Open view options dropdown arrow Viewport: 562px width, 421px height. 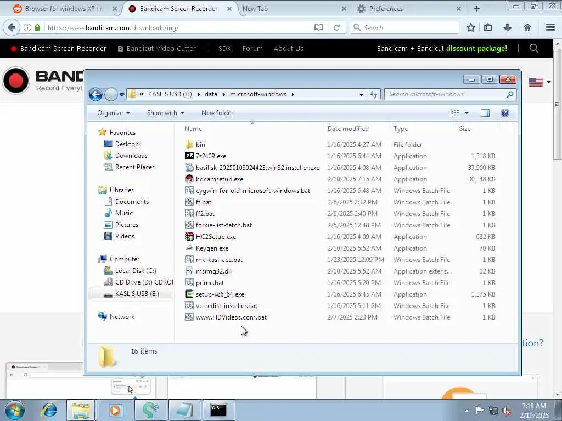tap(467, 113)
